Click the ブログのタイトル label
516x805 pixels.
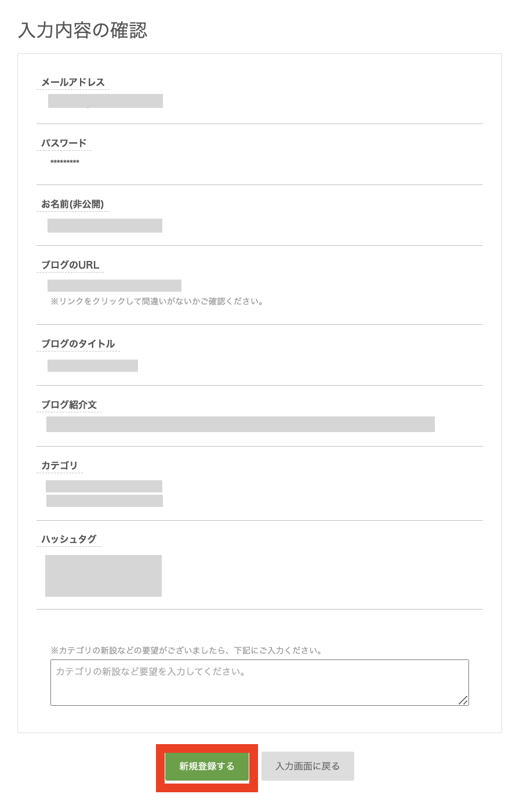pos(78,344)
